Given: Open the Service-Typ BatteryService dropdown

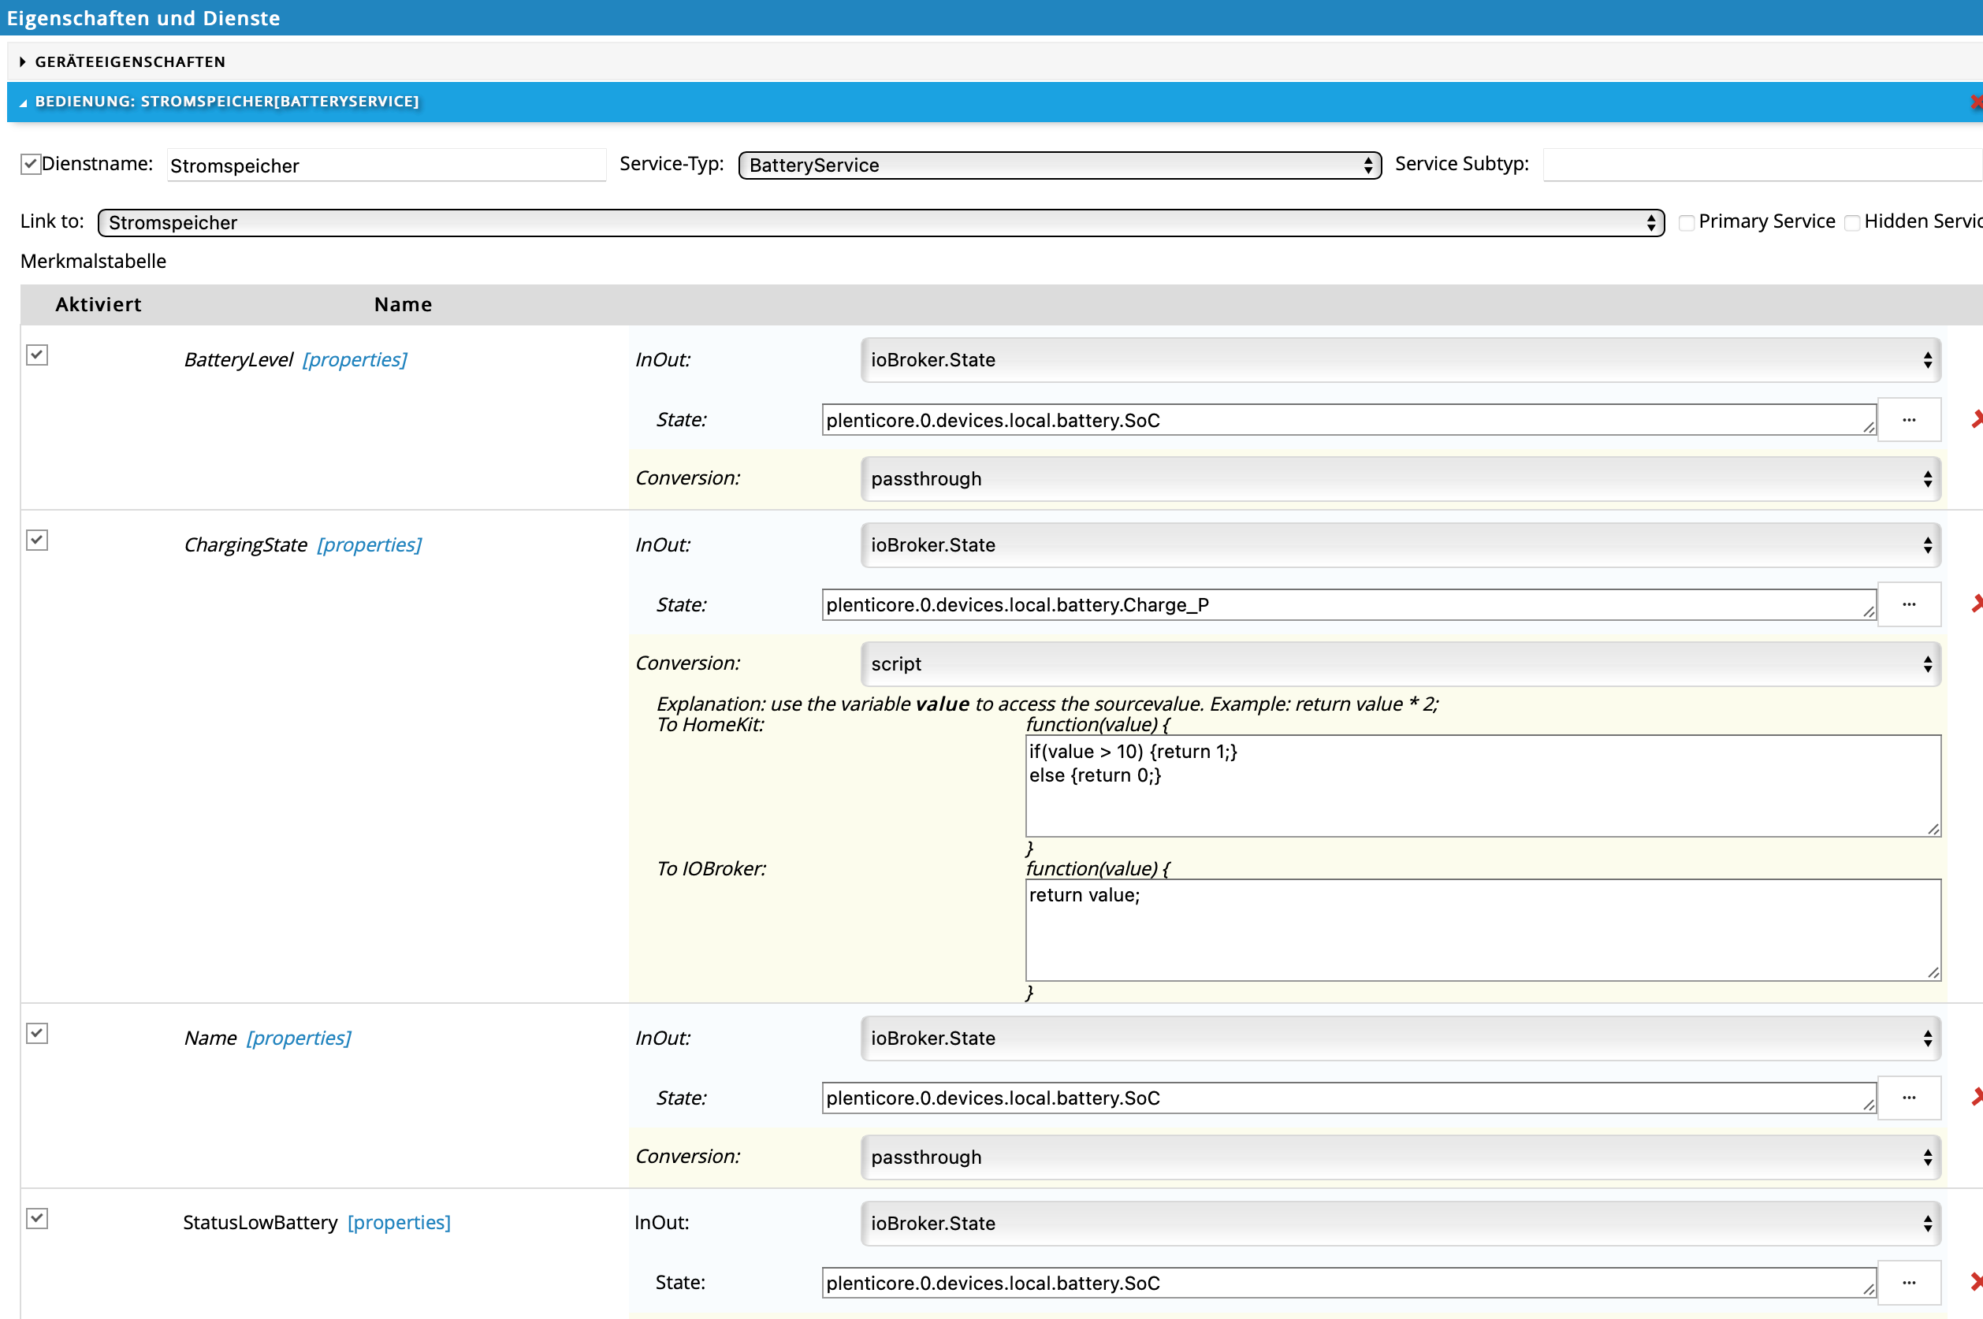Looking at the screenshot, I should (1059, 165).
